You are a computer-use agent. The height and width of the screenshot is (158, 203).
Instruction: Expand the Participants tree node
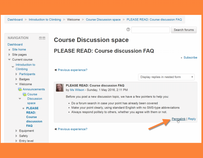point(16,74)
